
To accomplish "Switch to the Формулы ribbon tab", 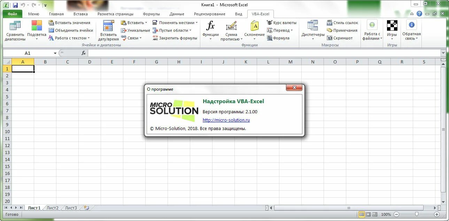I will coord(151,14).
